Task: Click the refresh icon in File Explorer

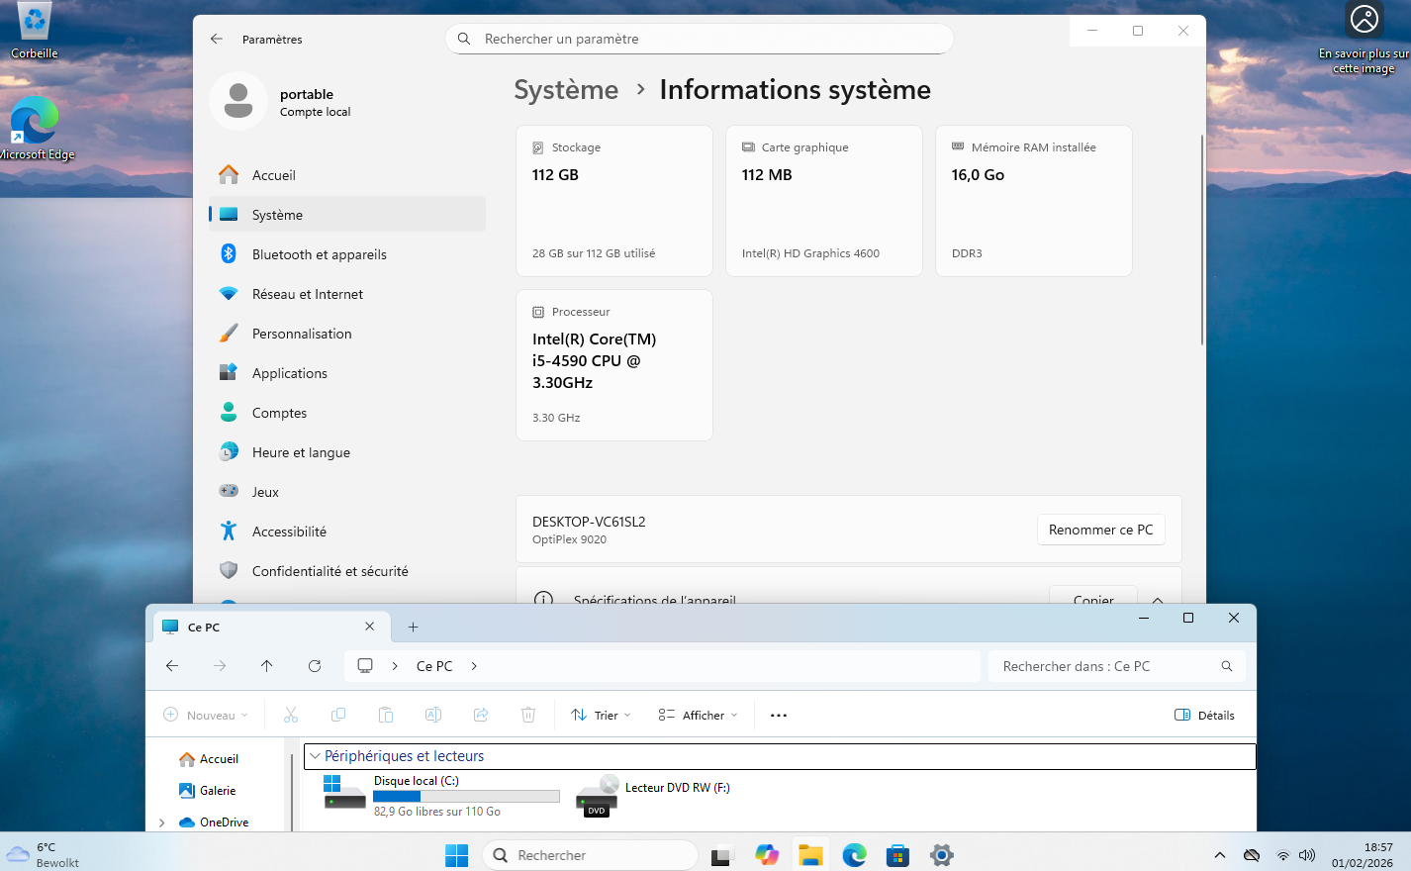Action: pos(315,666)
